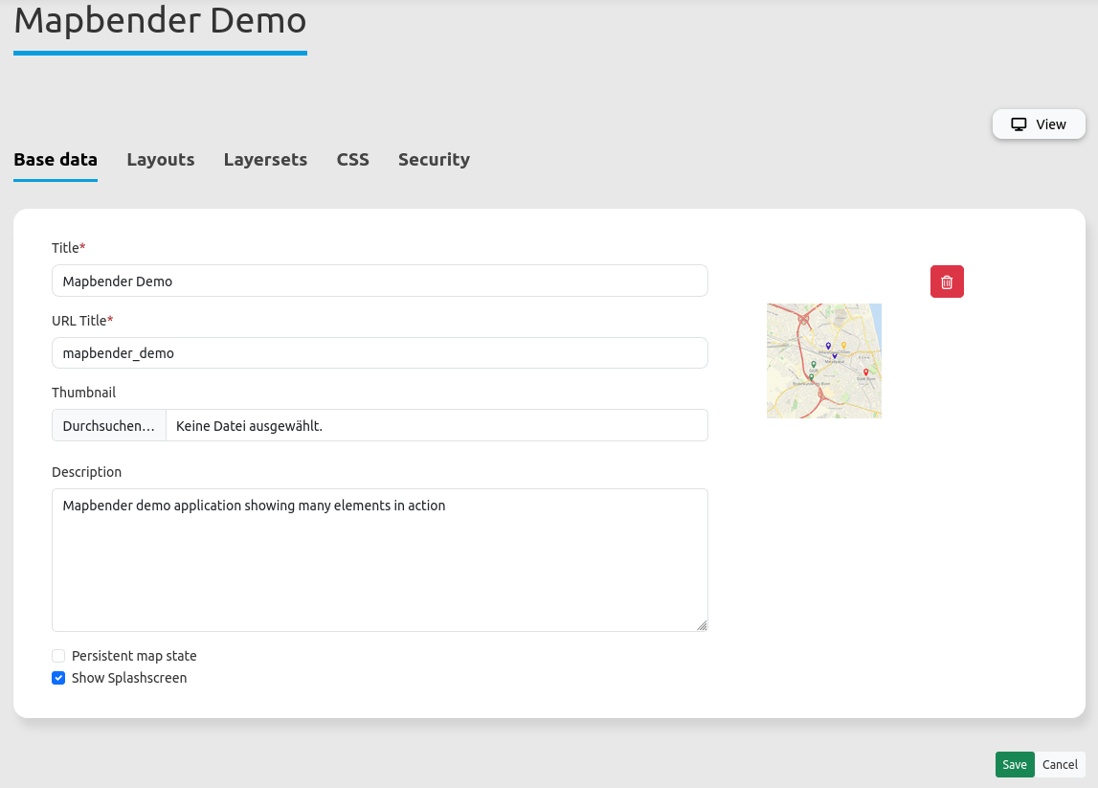Open the application via the View button
This screenshot has height=788, width=1098.
point(1039,124)
